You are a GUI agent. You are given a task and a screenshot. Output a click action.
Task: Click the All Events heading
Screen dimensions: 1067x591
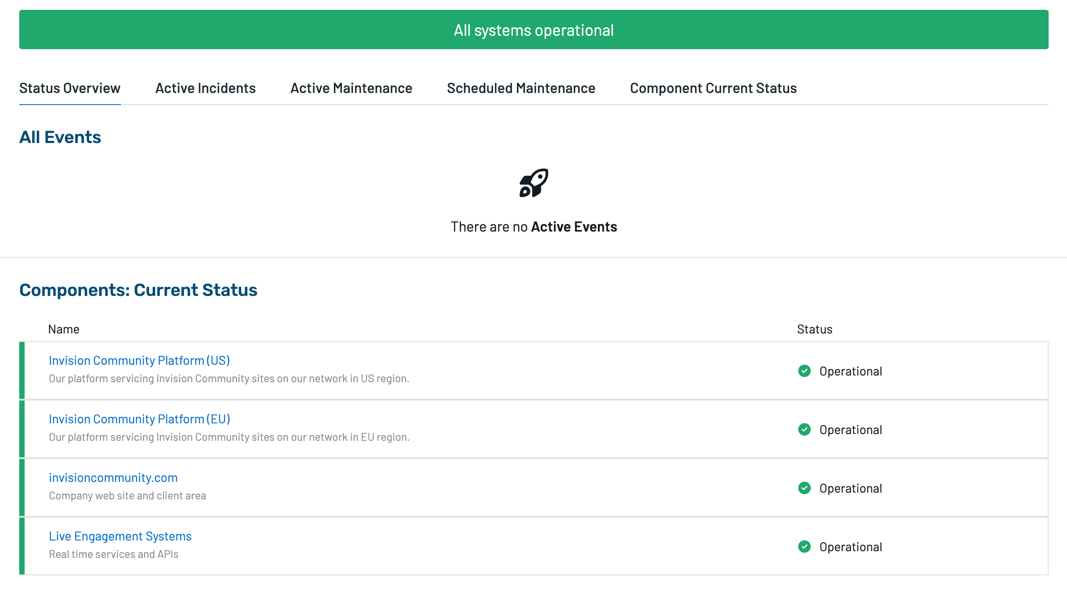[x=60, y=137]
